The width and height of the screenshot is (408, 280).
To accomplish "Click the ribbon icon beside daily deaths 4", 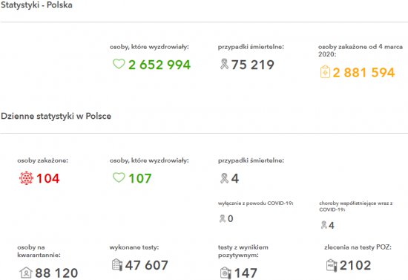I will coord(224,178).
